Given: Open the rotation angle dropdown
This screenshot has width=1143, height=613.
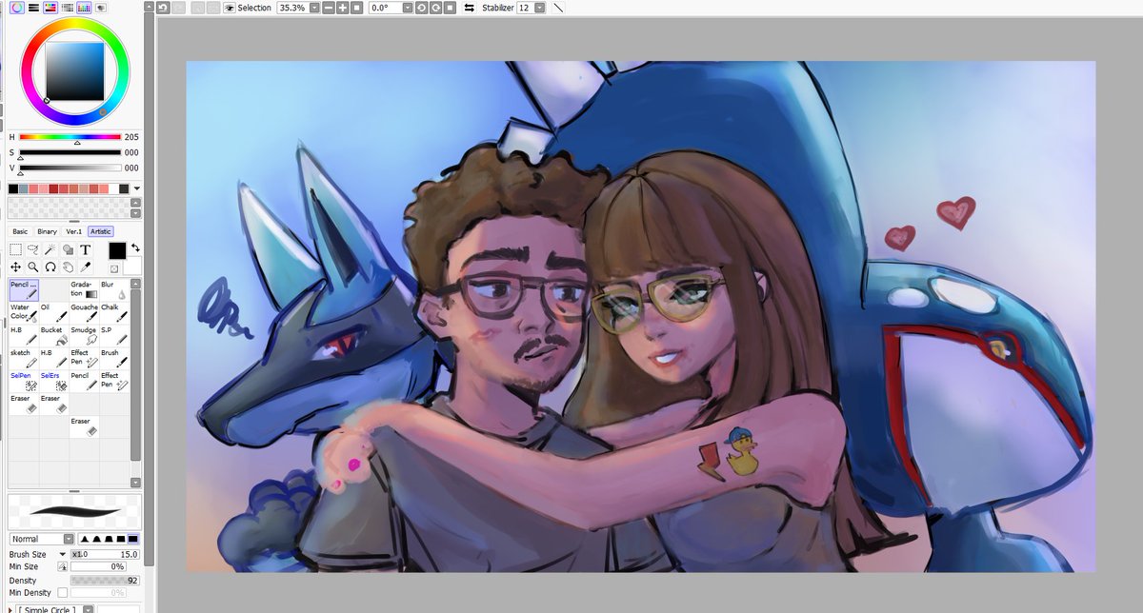Looking at the screenshot, I should [408, 8].
